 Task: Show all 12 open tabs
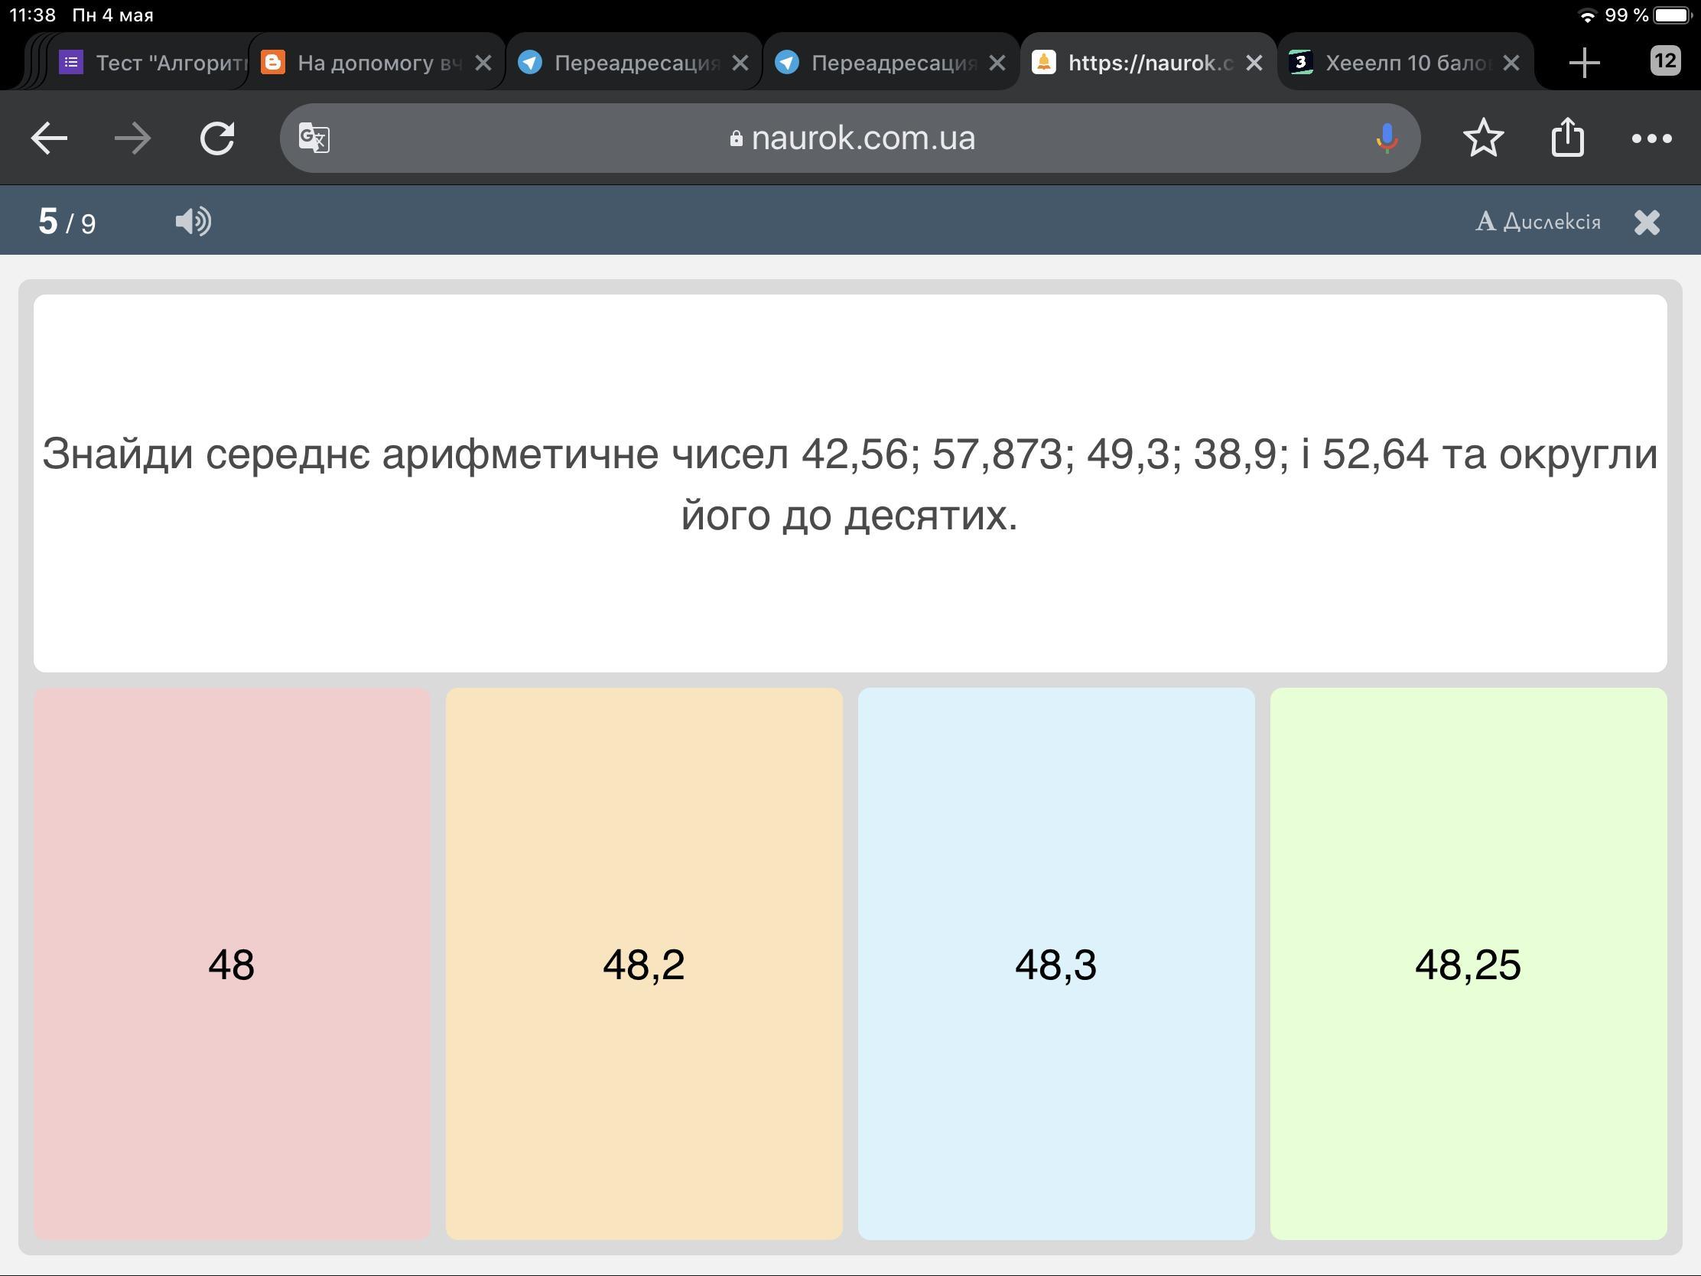(1665, 60)
